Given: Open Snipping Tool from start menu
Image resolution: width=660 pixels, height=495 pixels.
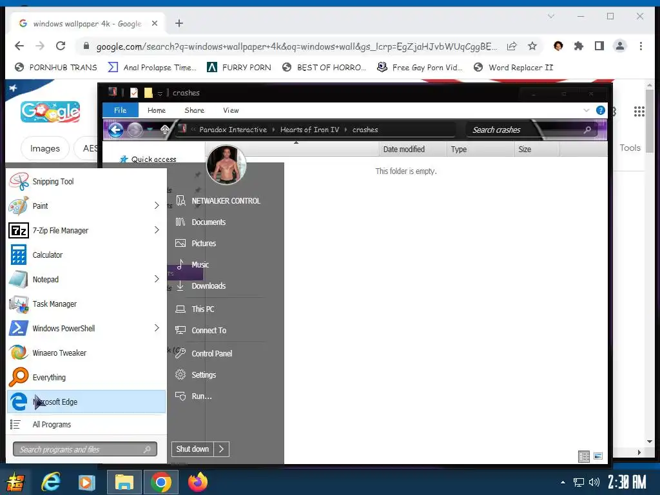Looking at the screenshot, I should point(86,181).
